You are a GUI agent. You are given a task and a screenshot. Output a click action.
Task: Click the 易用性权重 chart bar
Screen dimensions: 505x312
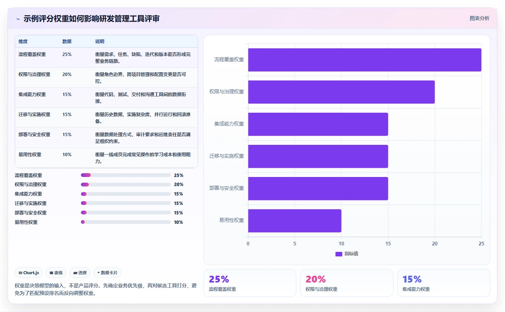point(295,221)
